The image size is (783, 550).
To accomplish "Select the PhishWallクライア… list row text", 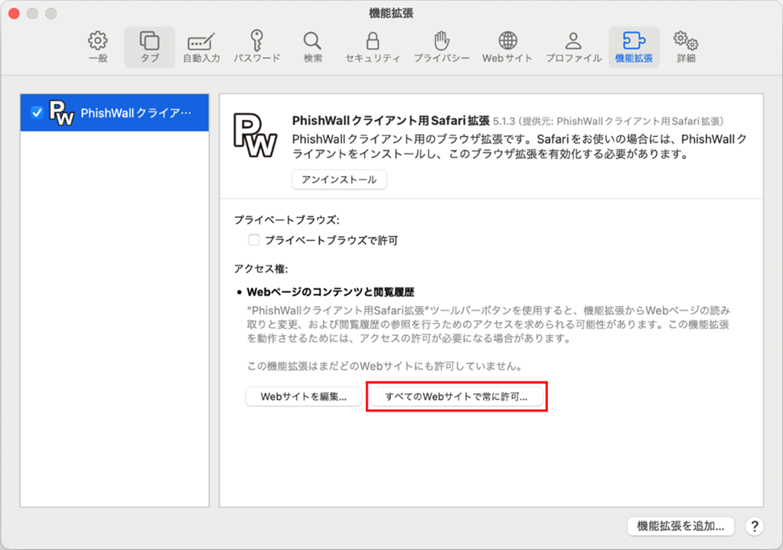I will pyautogui.click(x=135, y=113).
